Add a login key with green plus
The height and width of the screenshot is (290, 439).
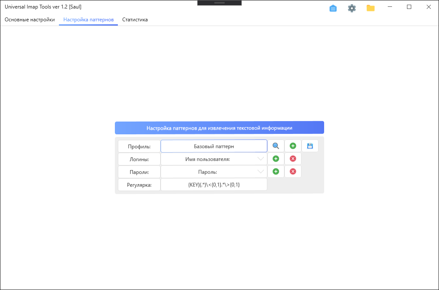276,159
